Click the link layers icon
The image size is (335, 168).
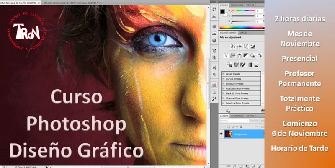pyautogui.click(x=228, y=166)
